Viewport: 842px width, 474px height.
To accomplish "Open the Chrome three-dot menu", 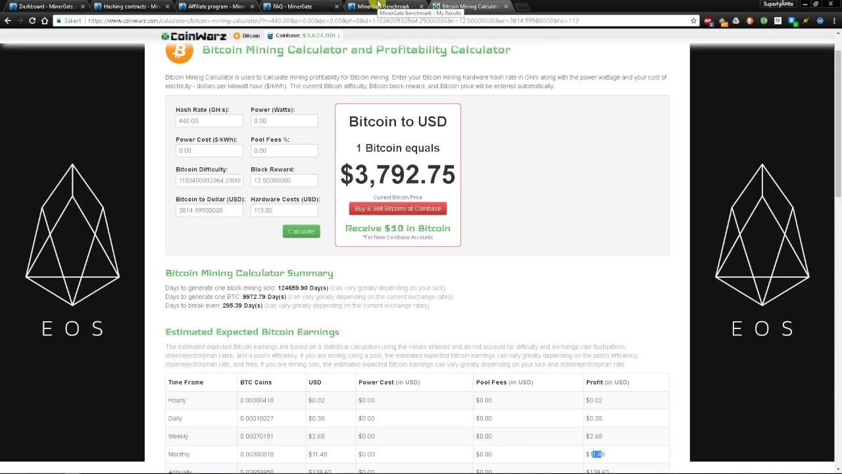I will tap(833, 20).
